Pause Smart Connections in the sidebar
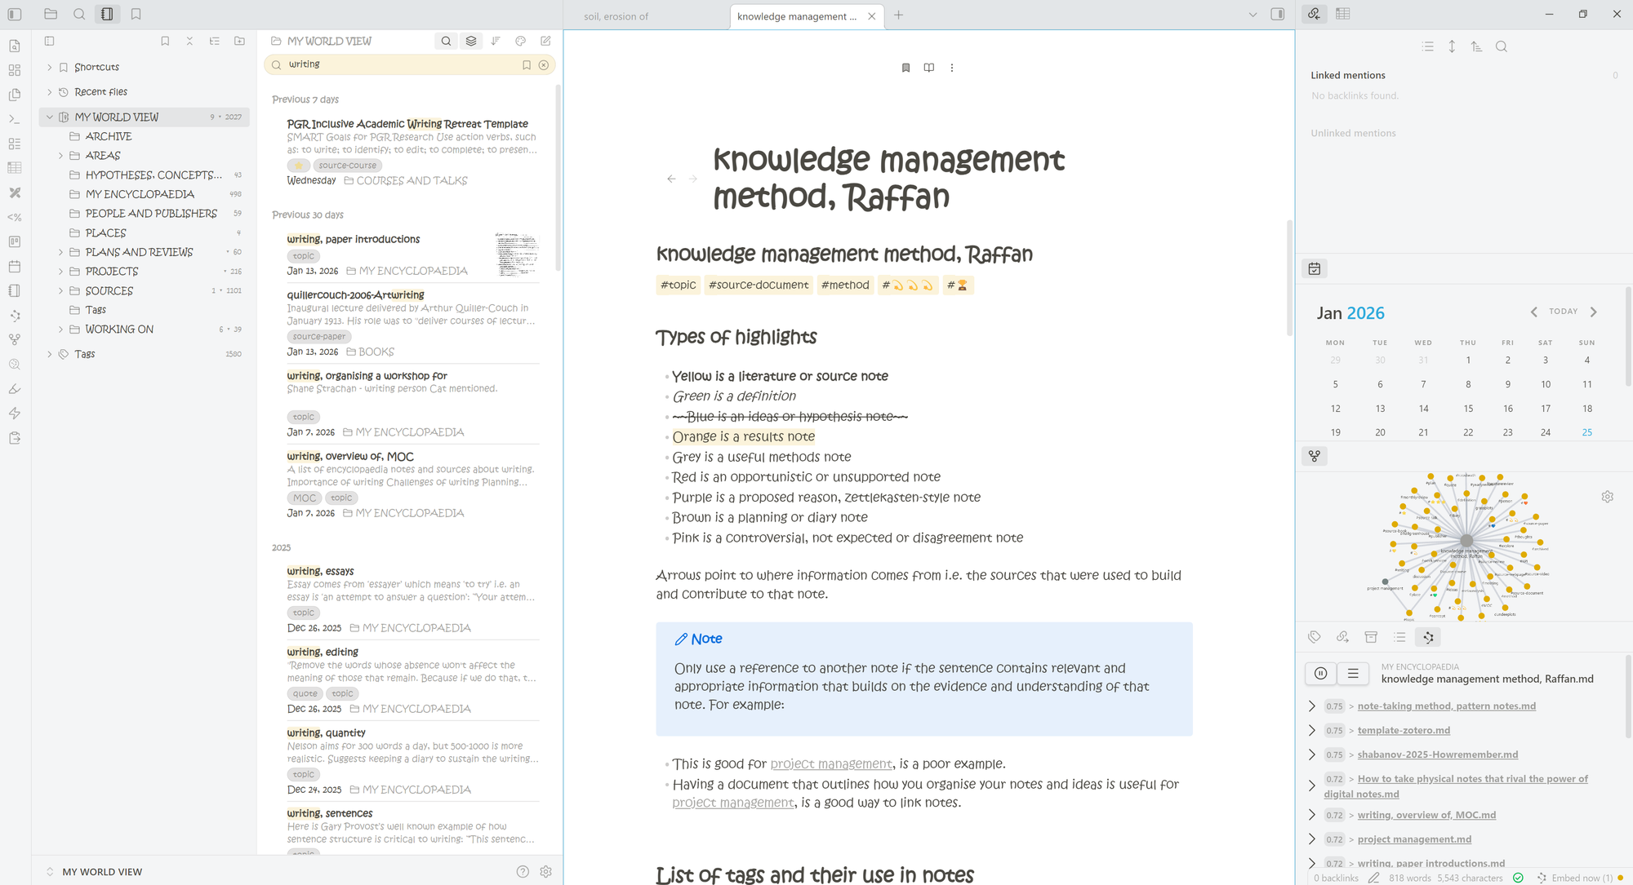Image resolution: width=1633 pixels, height=885 pixels. click(1320, 673)
